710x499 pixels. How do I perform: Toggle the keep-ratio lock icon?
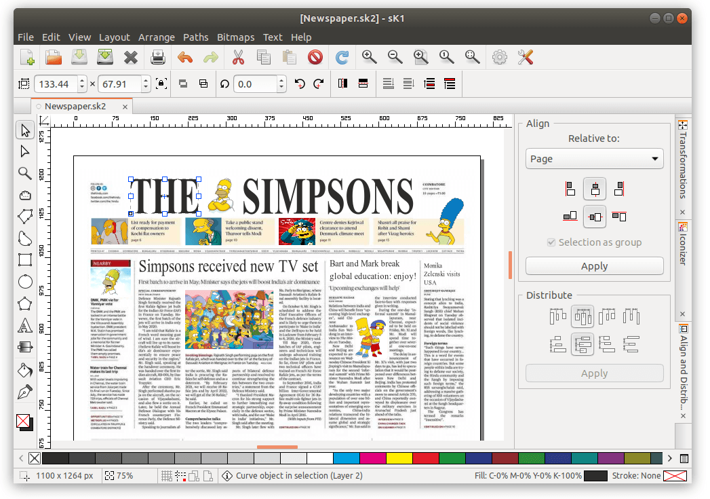click(161, 84)
